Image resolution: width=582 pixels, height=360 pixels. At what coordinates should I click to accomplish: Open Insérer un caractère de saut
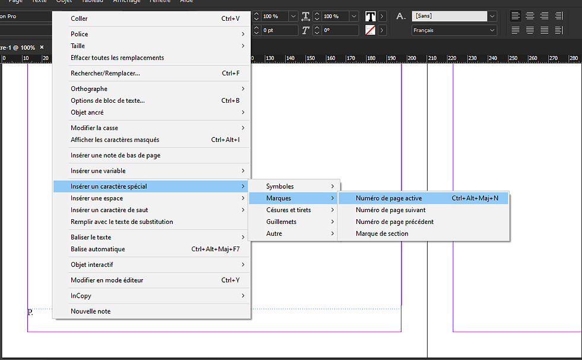point(152,210)
